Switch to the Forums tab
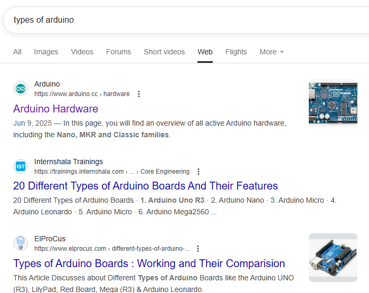369x293 pixels. click(x=118, y=52)
